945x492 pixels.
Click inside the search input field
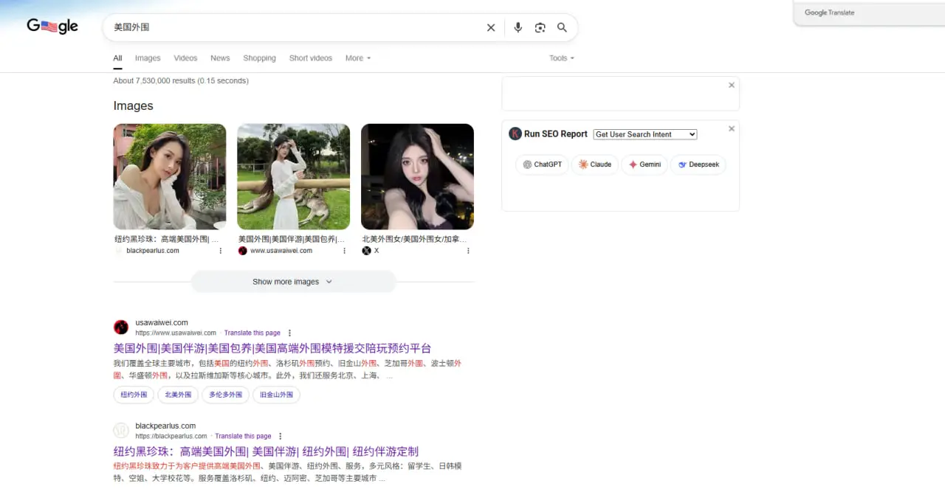click(x=295, y=27)
